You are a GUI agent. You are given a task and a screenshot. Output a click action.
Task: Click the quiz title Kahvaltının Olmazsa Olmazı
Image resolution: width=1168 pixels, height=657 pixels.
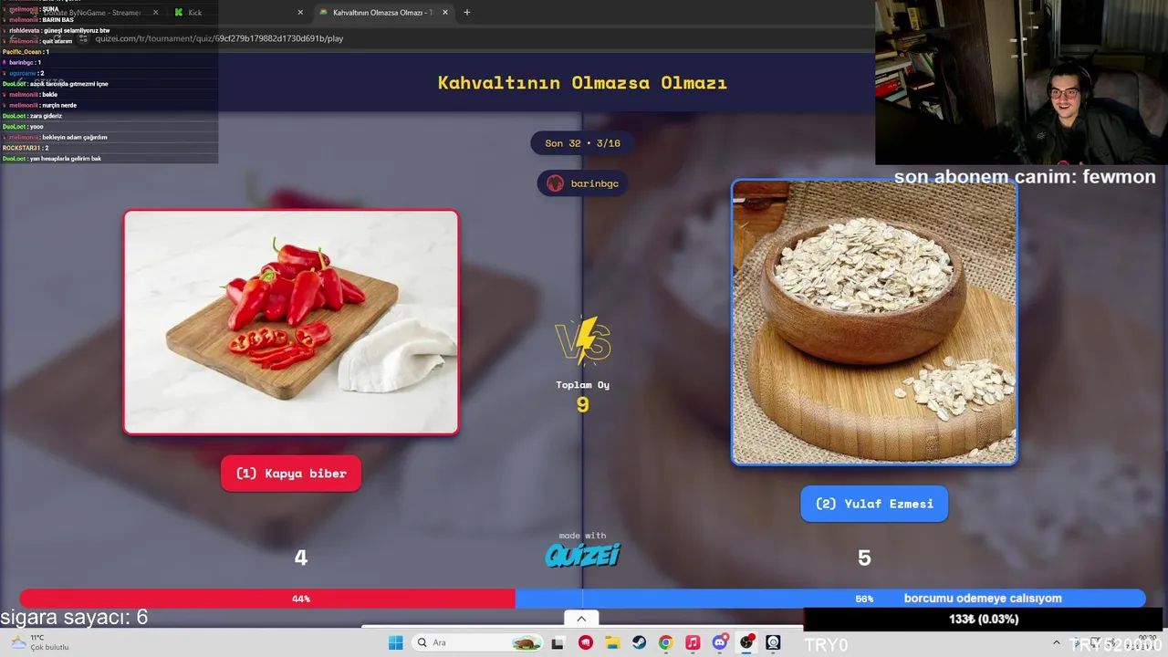click(x=582, y=83)
